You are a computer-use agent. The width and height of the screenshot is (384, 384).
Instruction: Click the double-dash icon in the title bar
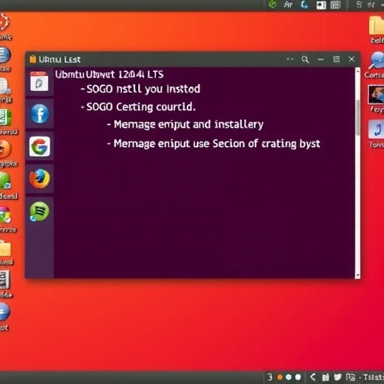(289, 59)
